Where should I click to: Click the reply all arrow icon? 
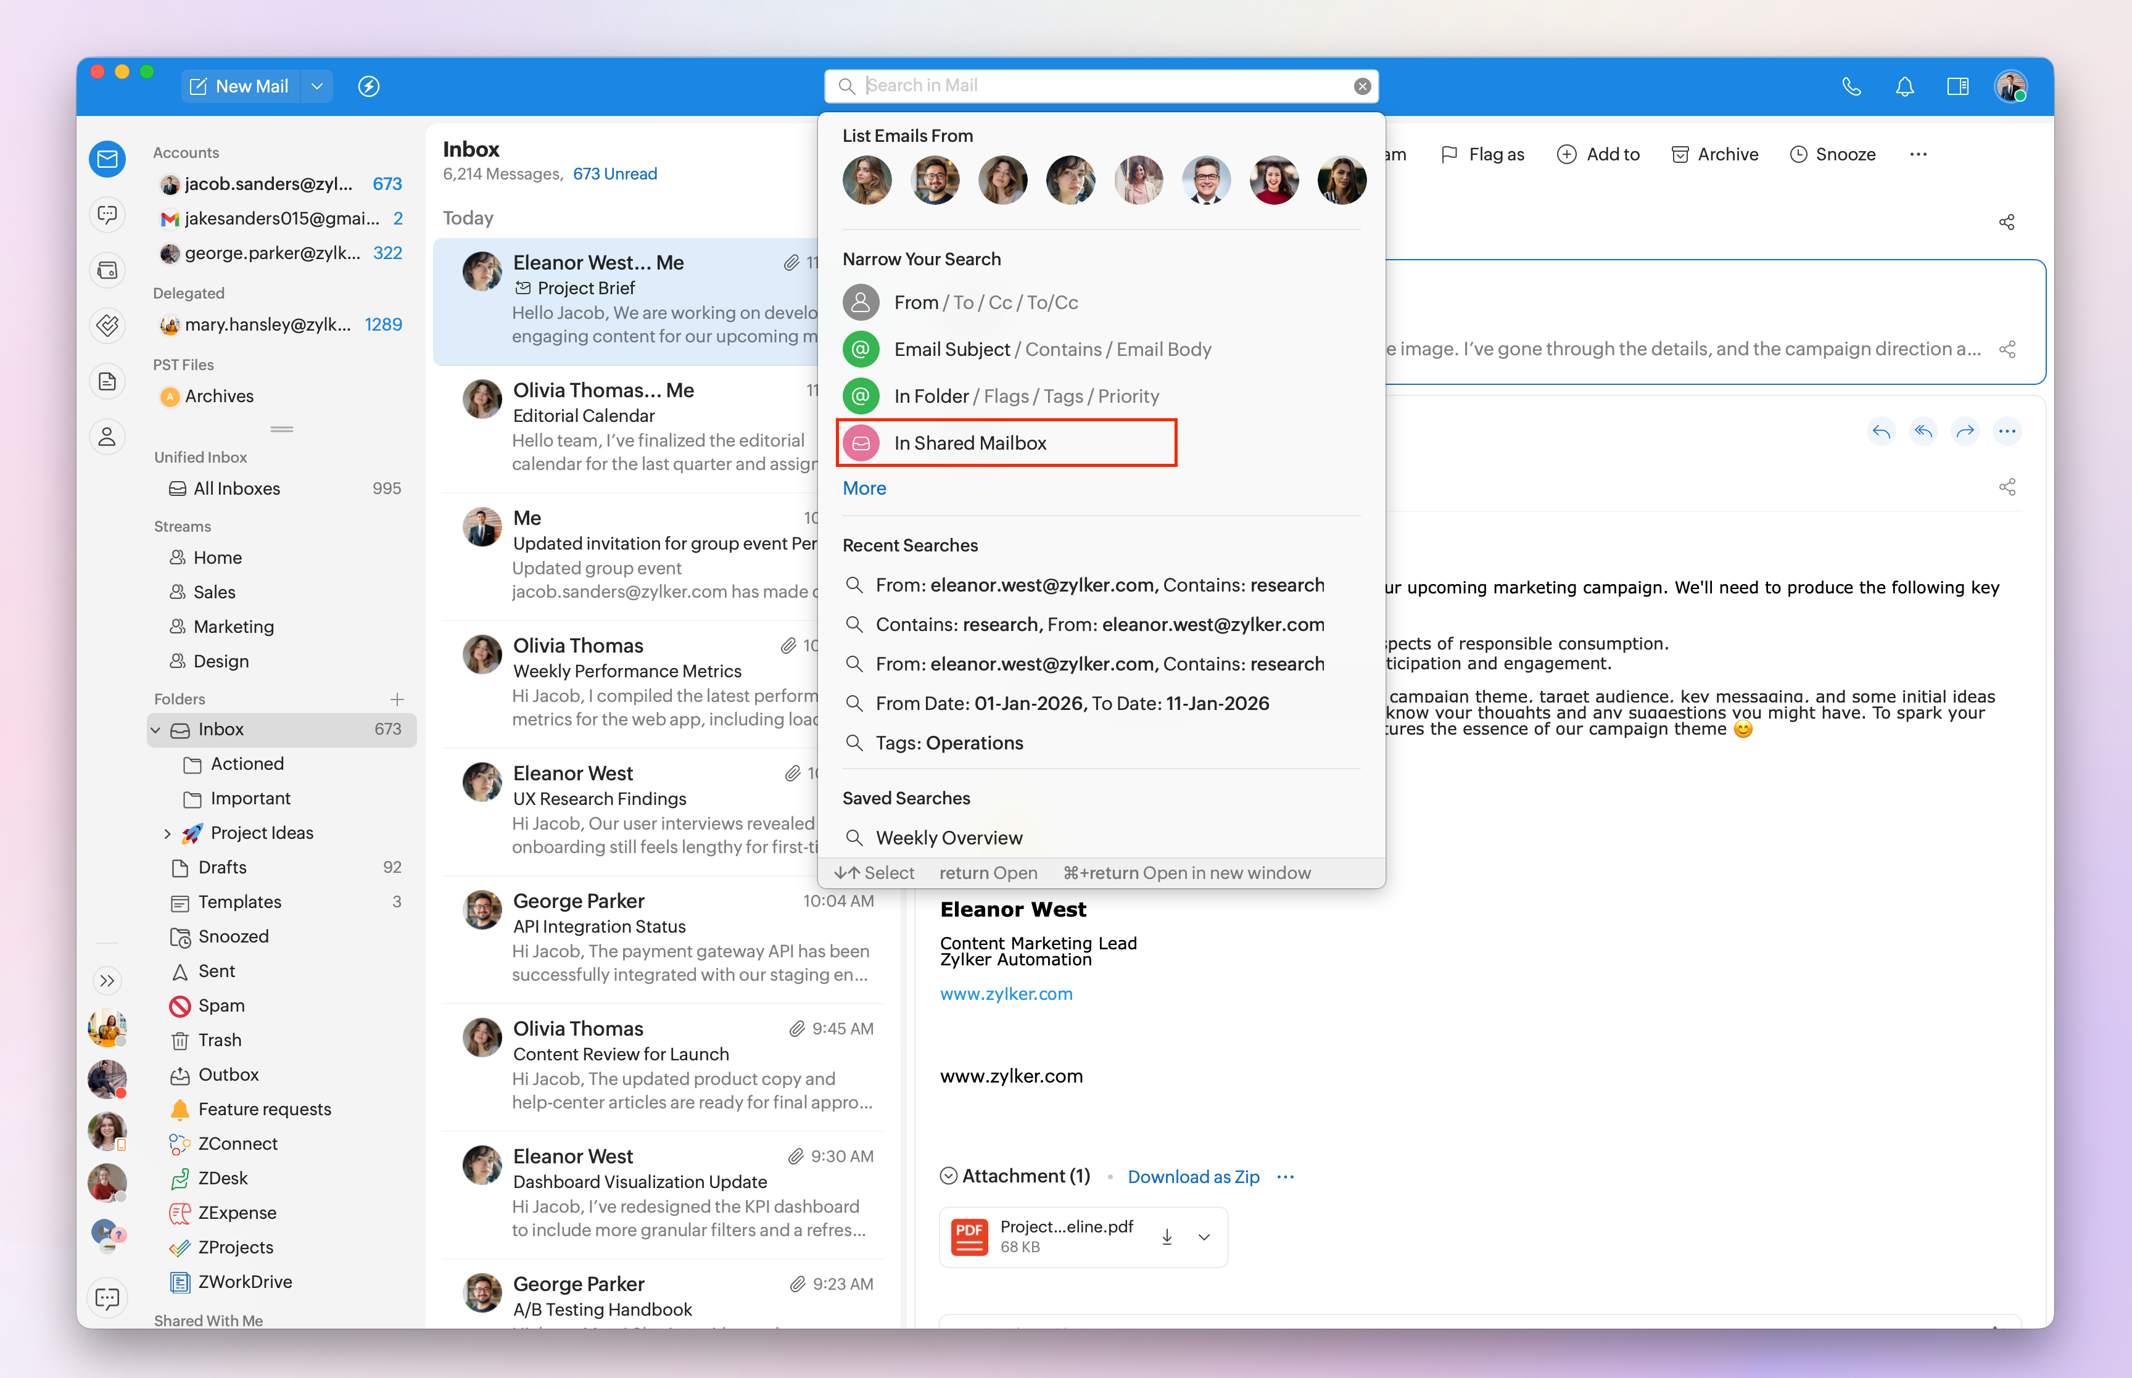pyautogui.click(x=1923, y=432)
